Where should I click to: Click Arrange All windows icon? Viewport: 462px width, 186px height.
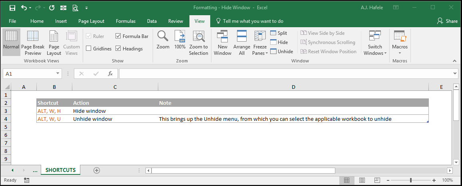coord(242,43)
